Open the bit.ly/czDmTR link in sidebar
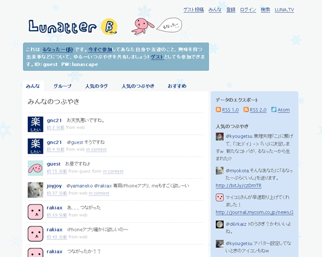322x257 pixels. [238, 186]
